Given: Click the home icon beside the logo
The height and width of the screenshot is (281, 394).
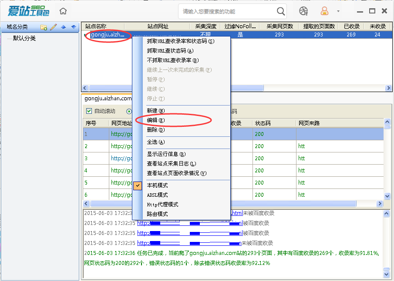Looking at the screenshot, I should [x=63, y=10].
